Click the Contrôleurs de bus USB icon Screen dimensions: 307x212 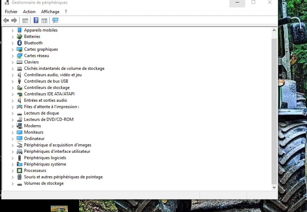[x=20, y=81]
